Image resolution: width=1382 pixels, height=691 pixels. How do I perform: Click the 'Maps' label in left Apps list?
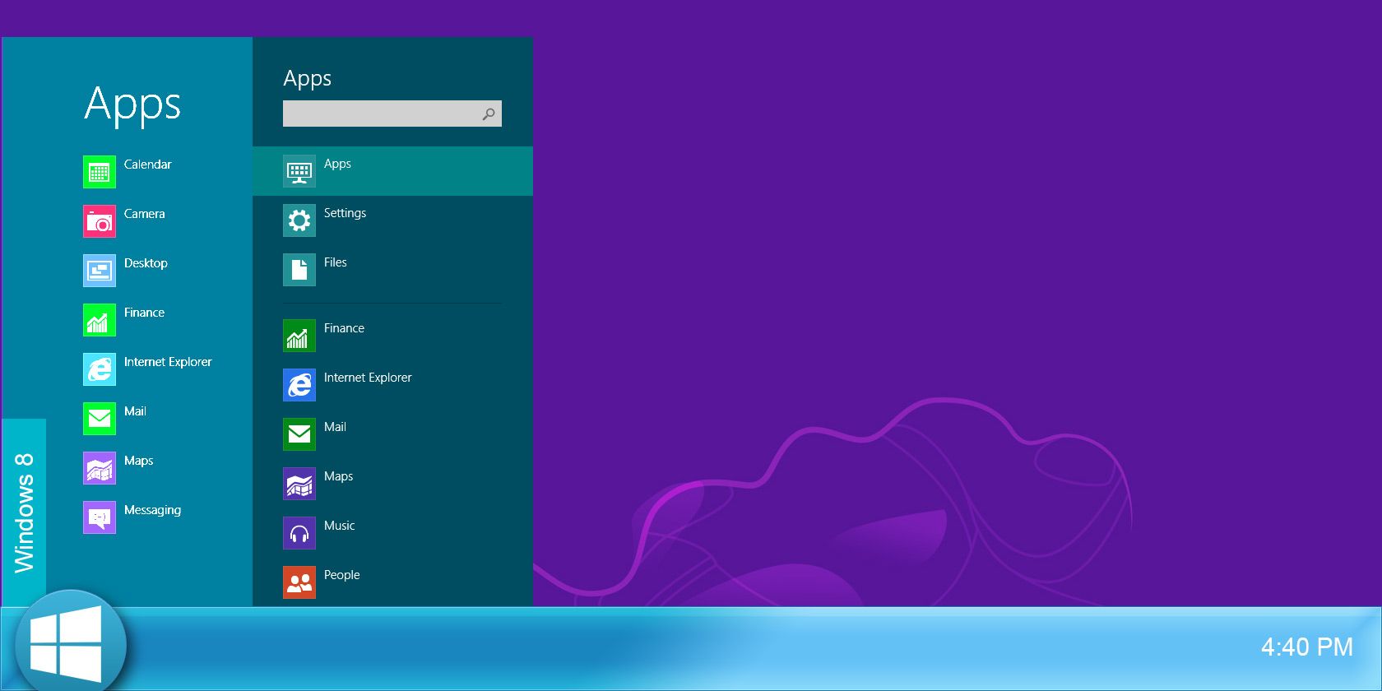(x=138, y=461)
